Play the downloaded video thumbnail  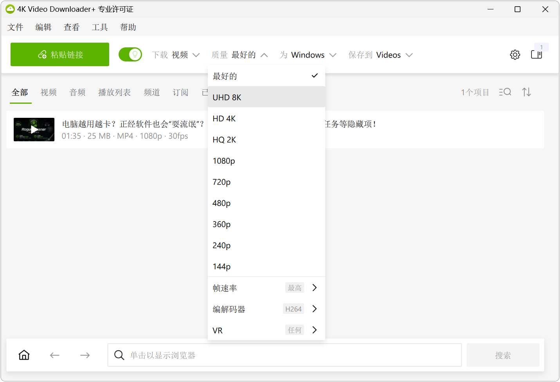(34, 130)
